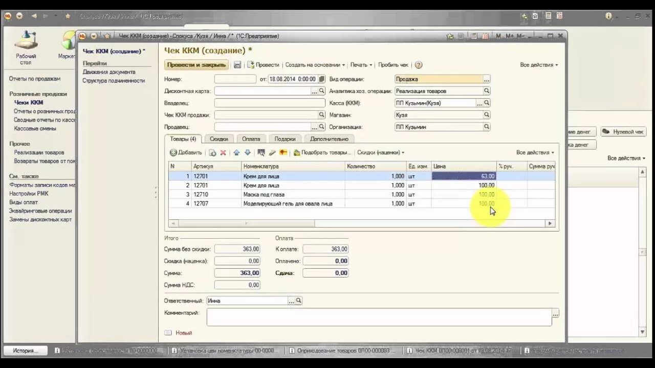Screen dimensions: 655x368
Task: Open Рабочий стол desktop section icon
Action: (26, 48)
